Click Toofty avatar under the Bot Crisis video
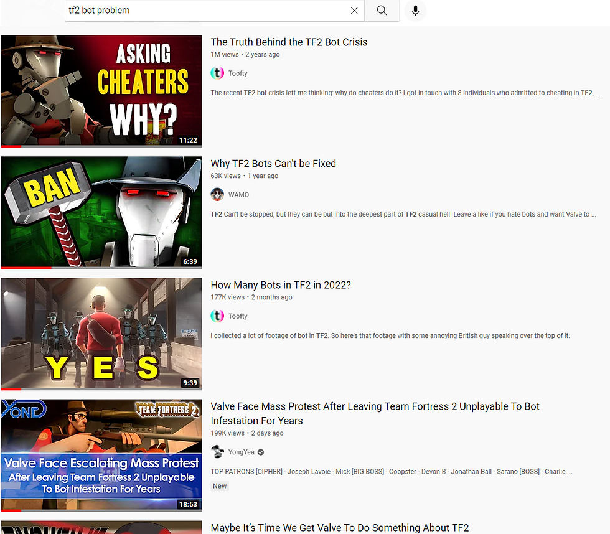 (217, 73)
